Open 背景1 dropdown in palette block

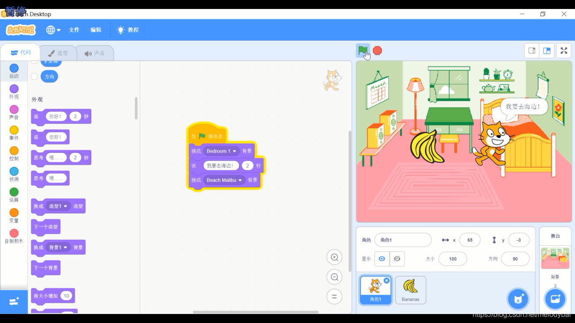[x=58, y=248]
